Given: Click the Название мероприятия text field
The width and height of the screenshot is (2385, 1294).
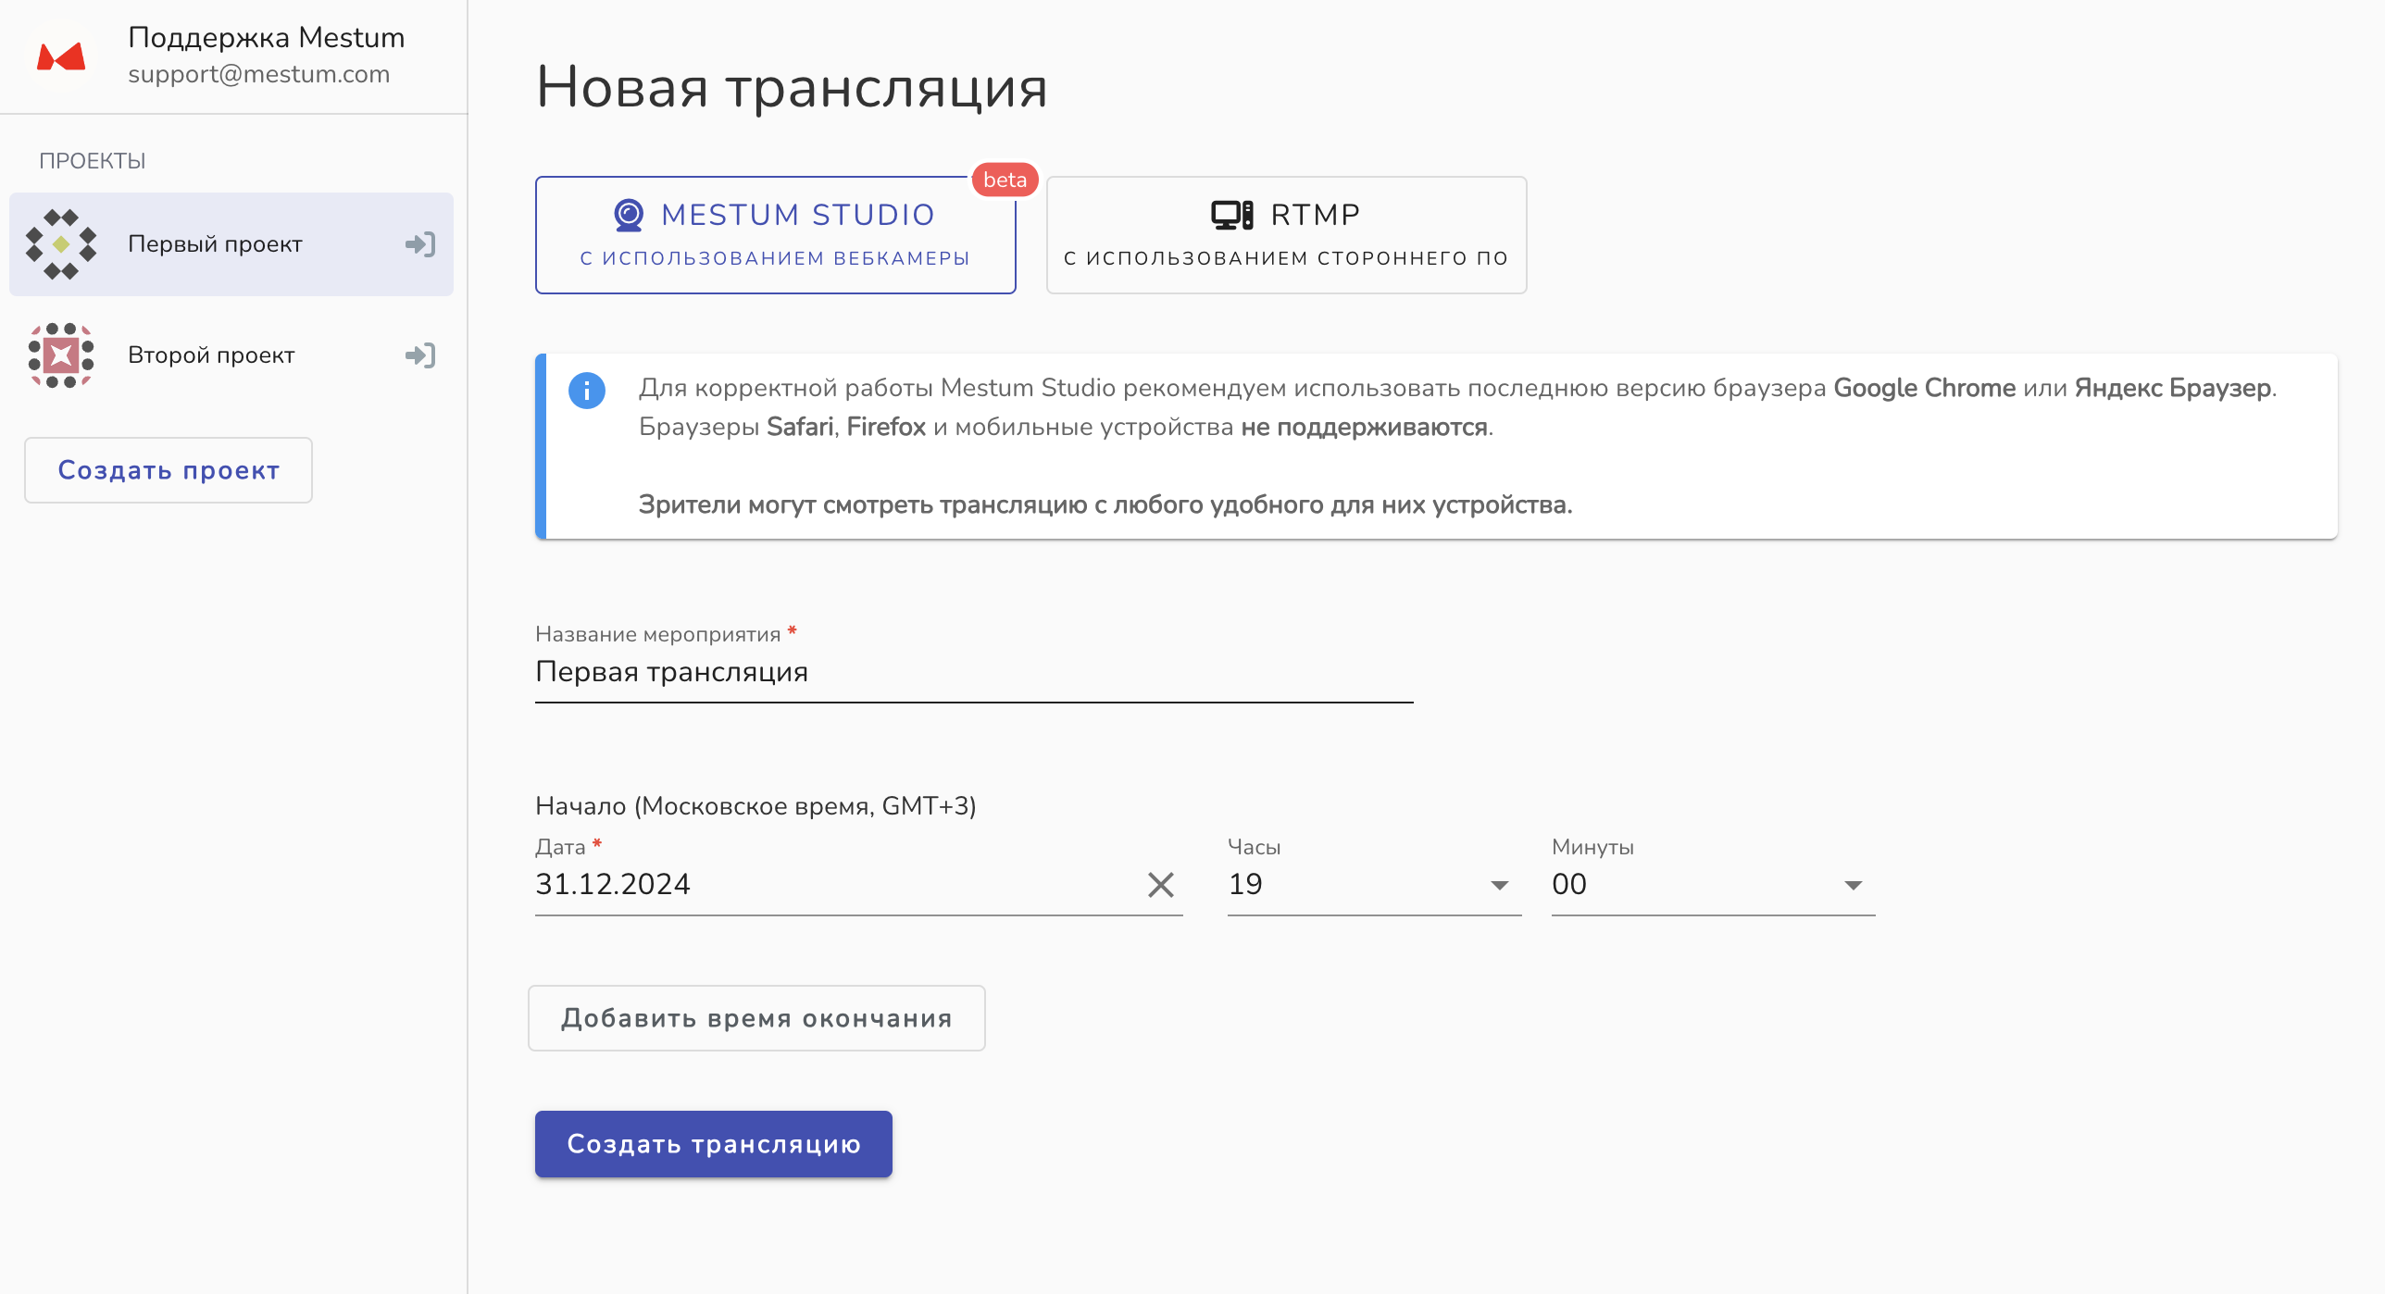Looking at the screenshot, I should (973, 673).
